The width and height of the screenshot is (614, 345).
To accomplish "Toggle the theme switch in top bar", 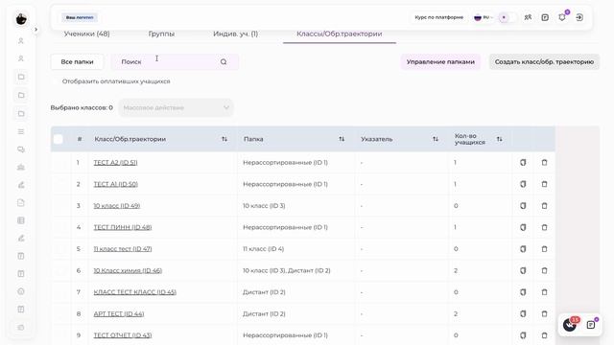I will (x=508, y=17).
